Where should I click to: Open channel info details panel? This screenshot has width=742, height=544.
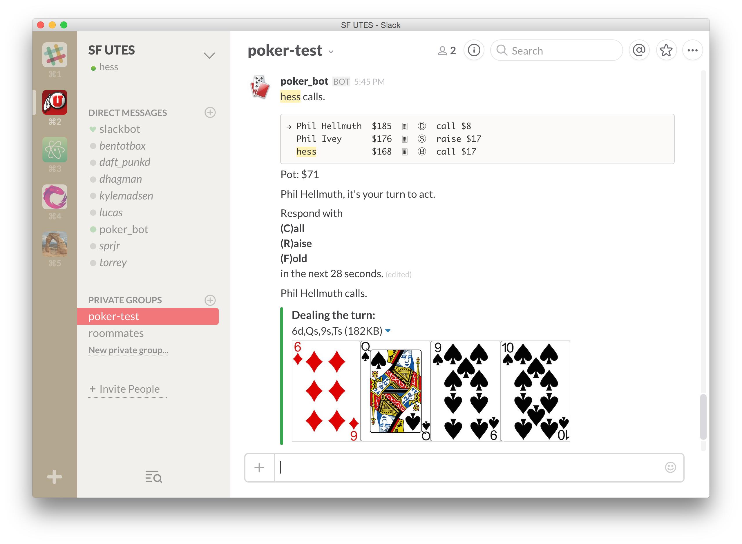[x=474, y=50]
